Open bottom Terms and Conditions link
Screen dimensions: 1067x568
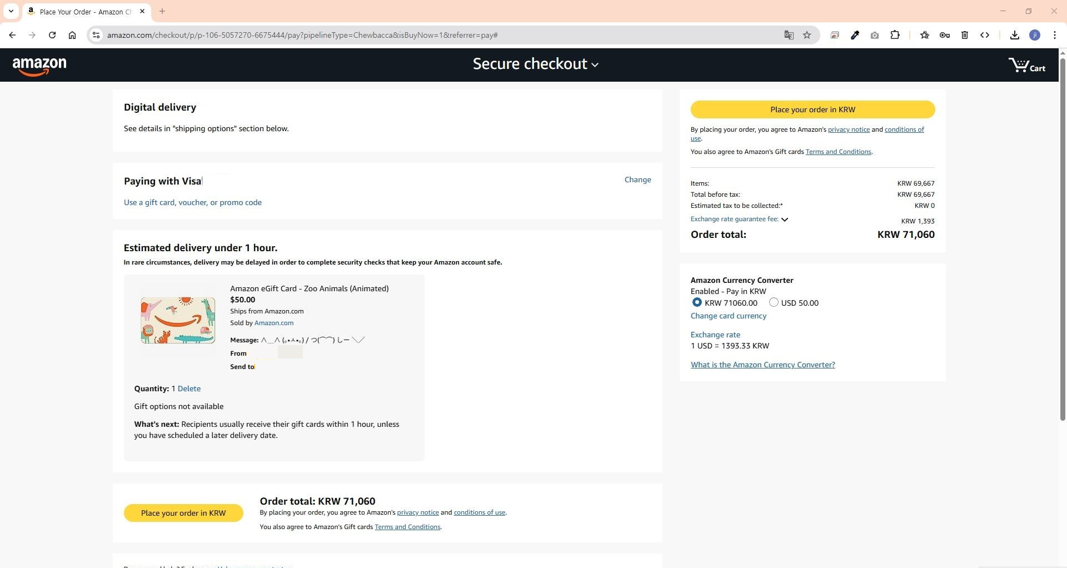[x=407, y=527]
